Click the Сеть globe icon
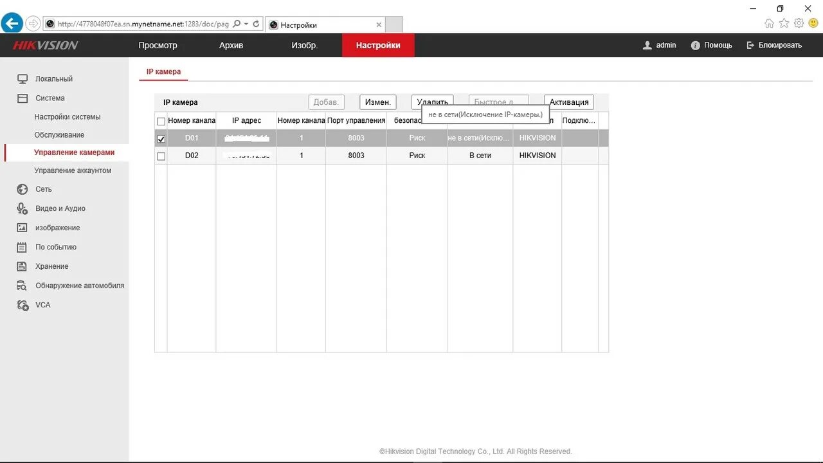Image resolution: width=823 pixels, height=463 pixels. 23,190
